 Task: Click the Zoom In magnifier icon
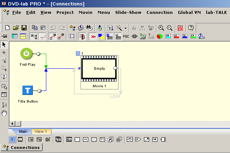[161, 28]
